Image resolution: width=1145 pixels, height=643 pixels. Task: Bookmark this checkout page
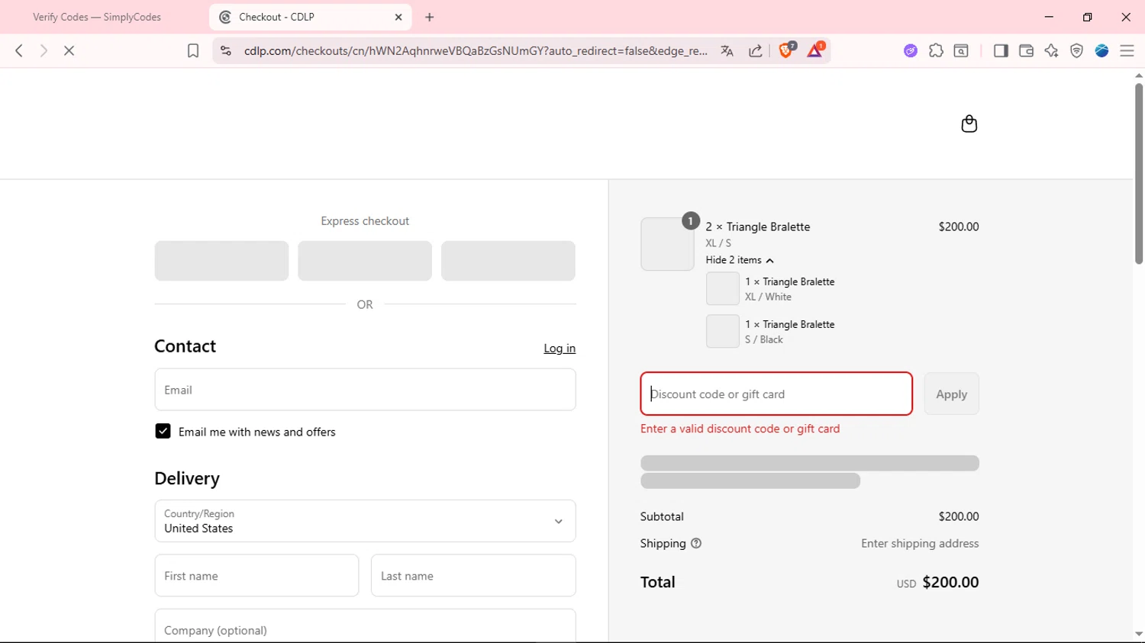tap(193, 50)
